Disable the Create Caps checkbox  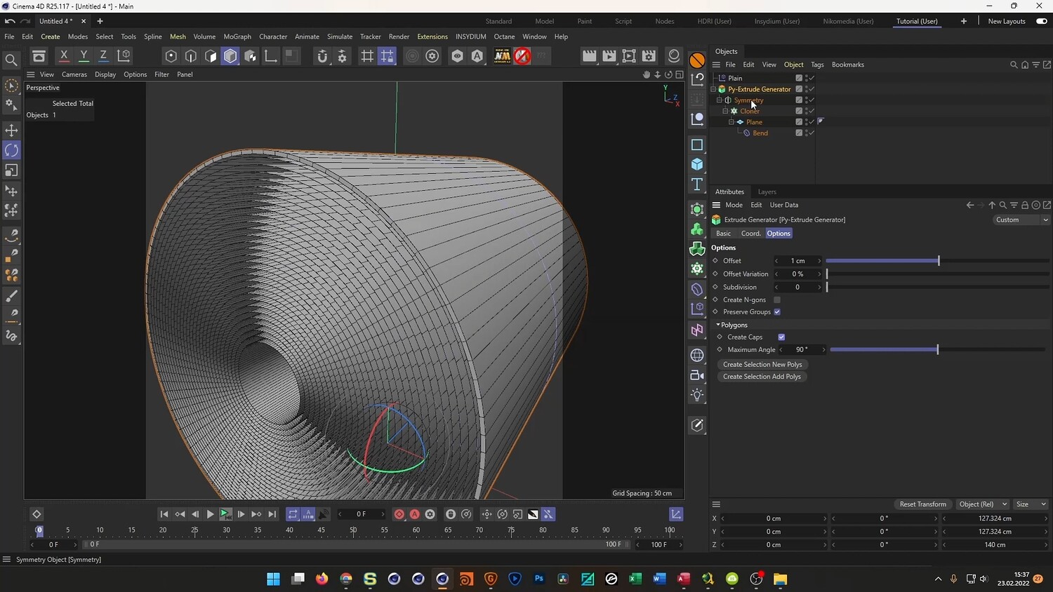click(x=781, y=337)
